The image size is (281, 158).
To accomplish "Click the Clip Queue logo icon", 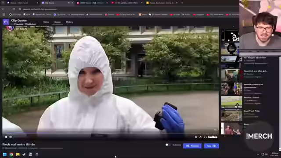I will click(x=6, y=22).
